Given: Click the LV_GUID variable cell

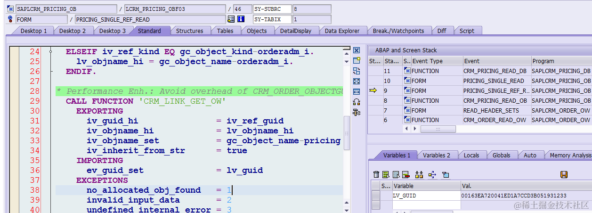Looking at the screenshot, I should [426, 196].
